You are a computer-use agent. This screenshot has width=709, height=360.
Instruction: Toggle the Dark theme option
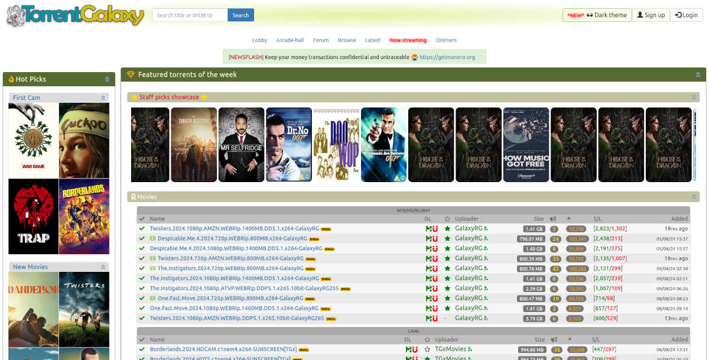coord(597,15)
